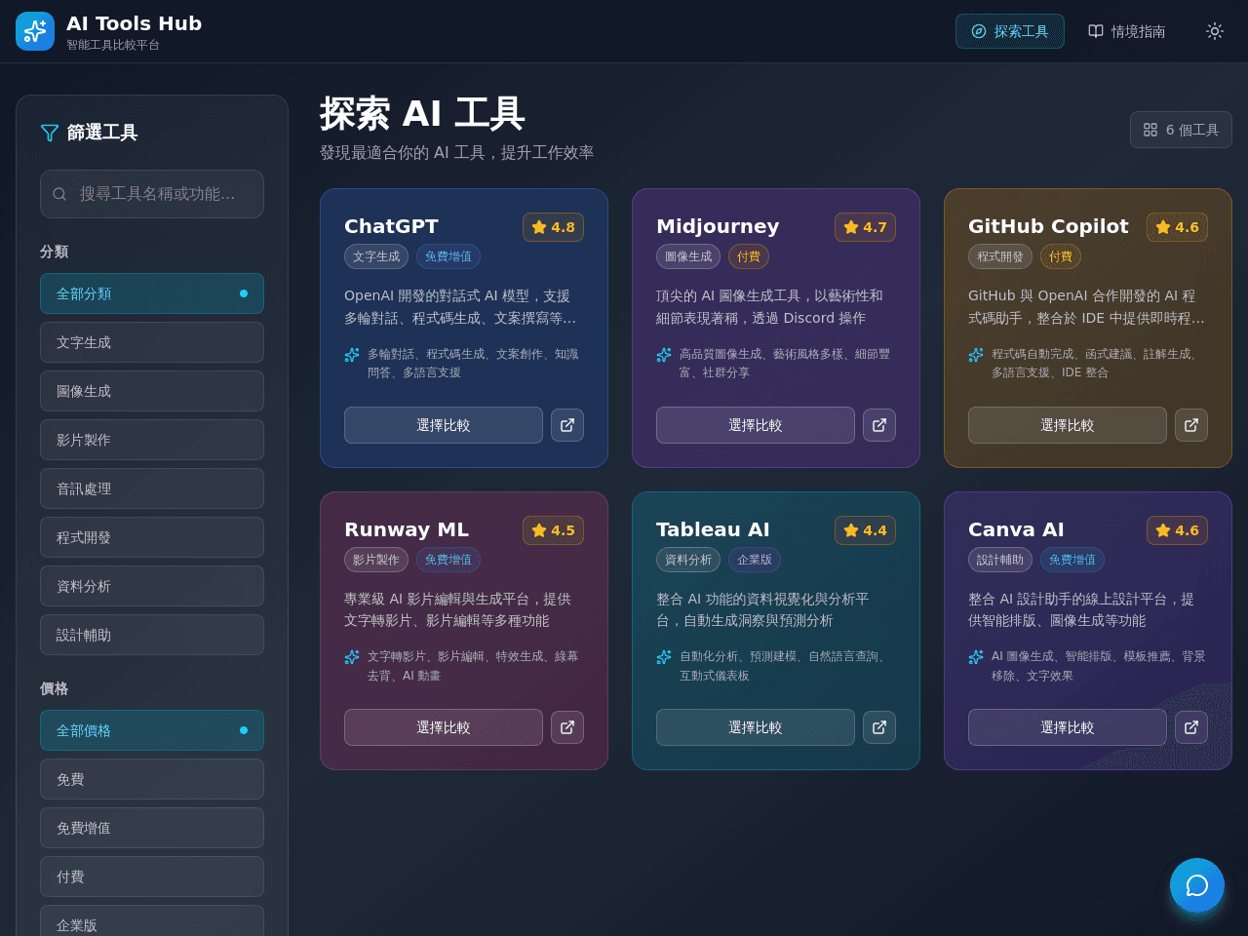This screenshot has height=936, width=1248.
Task: Click sparkle features icon on Runway ML card
Action: 352,657
